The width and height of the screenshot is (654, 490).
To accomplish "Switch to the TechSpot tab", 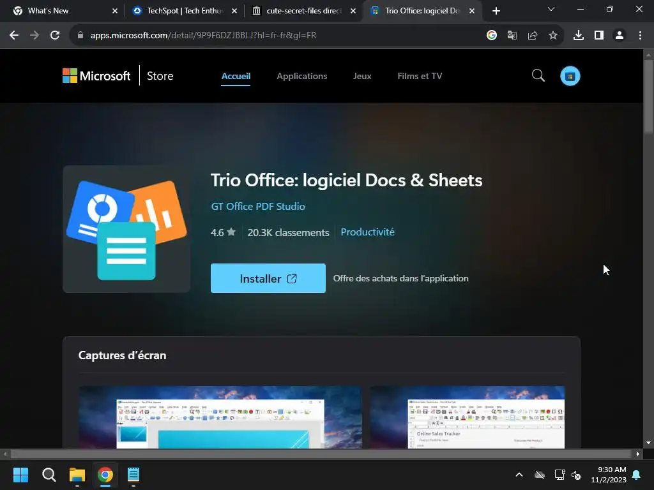I will (x=185, y=11).
